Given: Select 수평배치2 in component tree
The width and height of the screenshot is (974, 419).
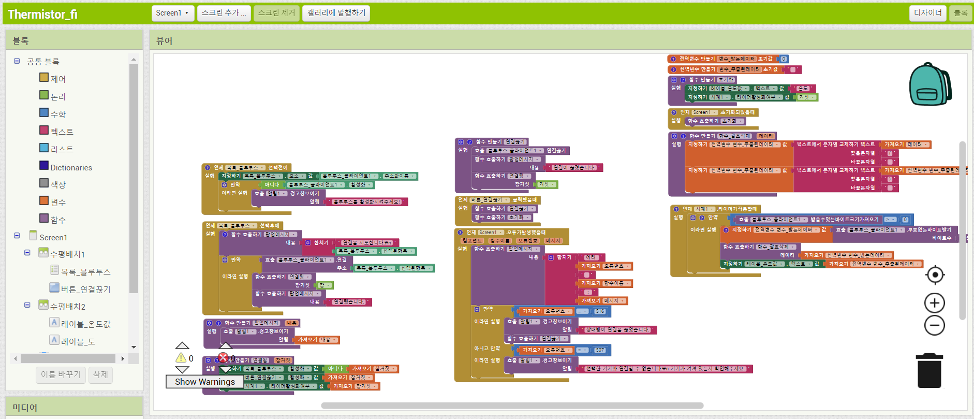Looking at the screenshot, I should click(68, 306).
